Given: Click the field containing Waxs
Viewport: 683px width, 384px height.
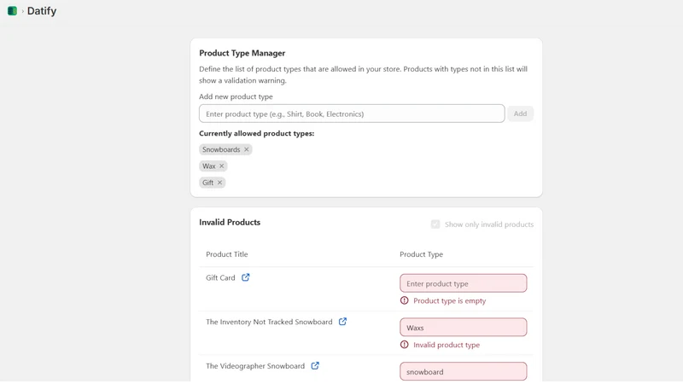Looking at the screenshot, I should click(463, 328).
